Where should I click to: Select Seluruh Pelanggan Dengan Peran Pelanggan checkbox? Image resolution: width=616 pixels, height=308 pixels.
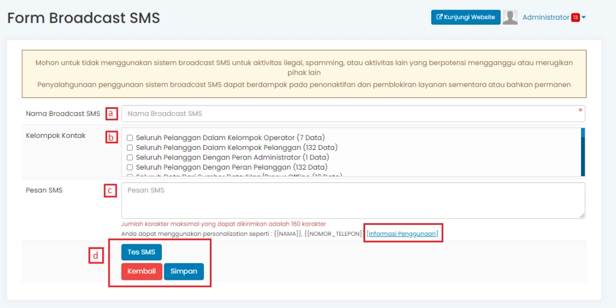click(x=129, y=167)
